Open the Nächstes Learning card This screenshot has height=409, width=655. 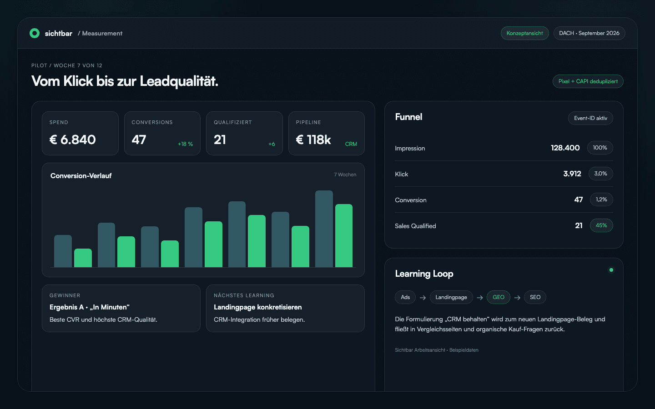pos(285,308)
